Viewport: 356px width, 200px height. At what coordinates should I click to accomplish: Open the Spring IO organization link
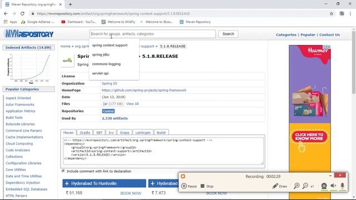110,83
